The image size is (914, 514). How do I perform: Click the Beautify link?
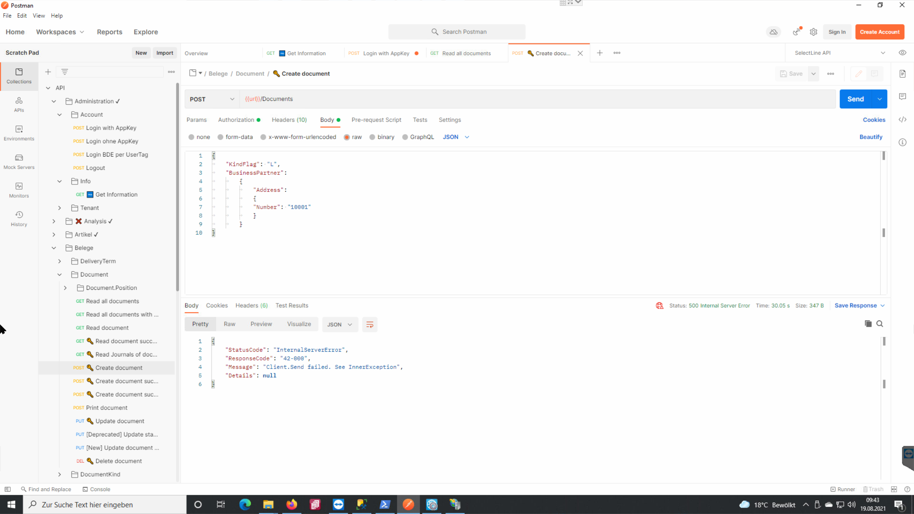pos(871,137)
